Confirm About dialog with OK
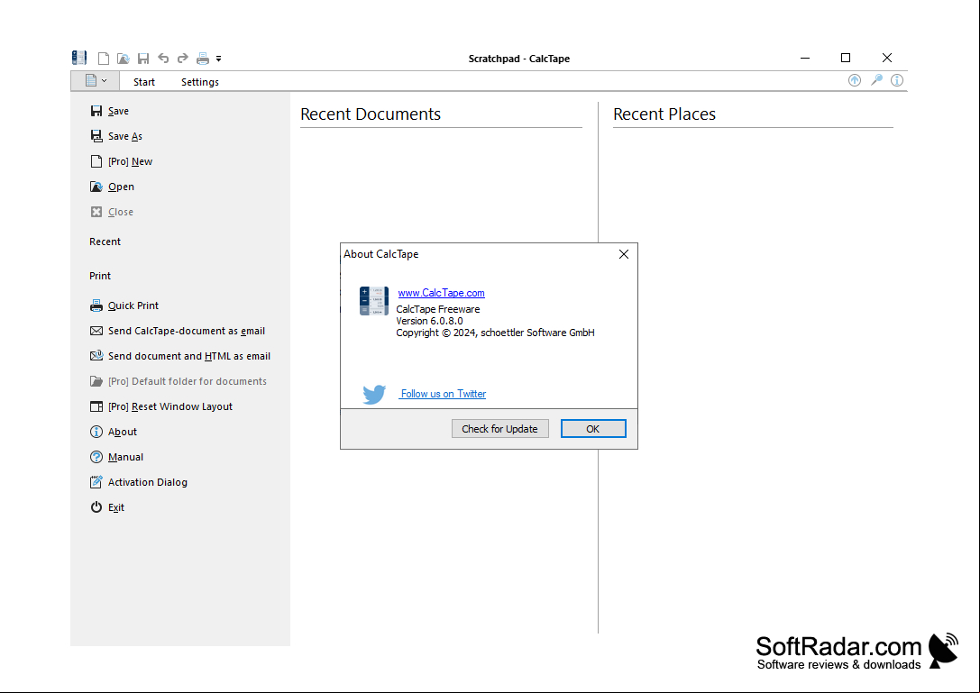 point(593,429)
